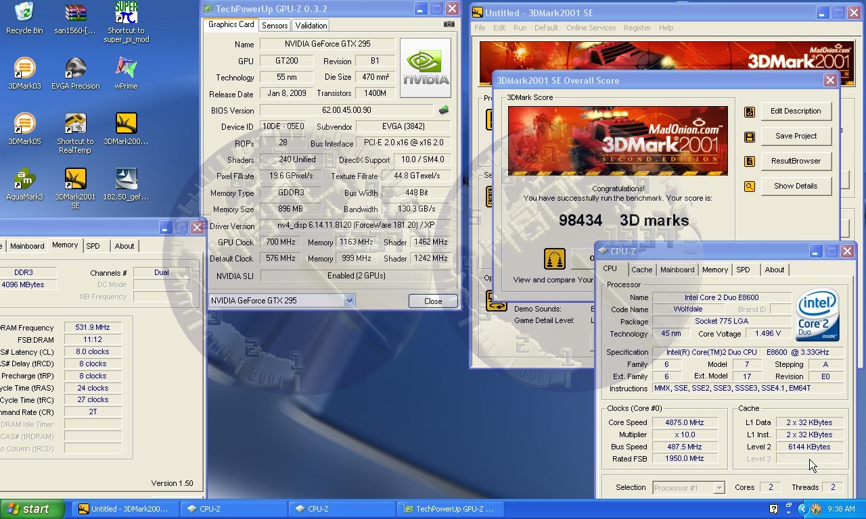Click the tray help question mark icon

coord(773,509)
